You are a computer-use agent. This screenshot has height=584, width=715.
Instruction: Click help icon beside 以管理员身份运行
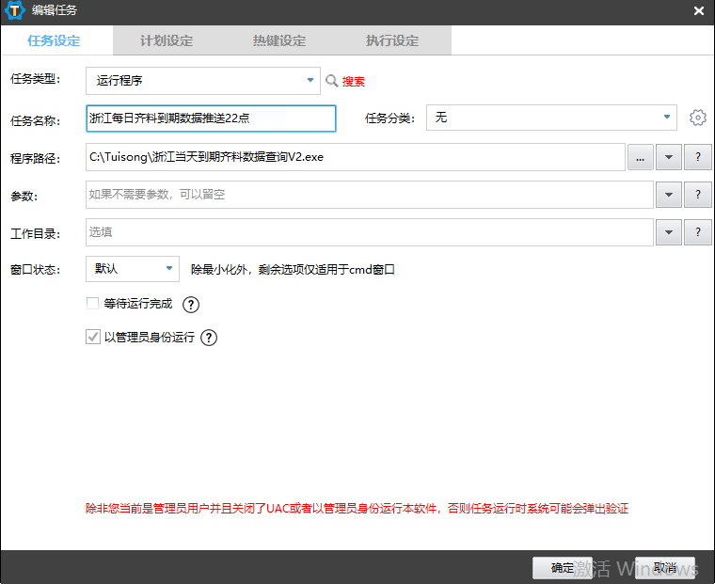209,338
